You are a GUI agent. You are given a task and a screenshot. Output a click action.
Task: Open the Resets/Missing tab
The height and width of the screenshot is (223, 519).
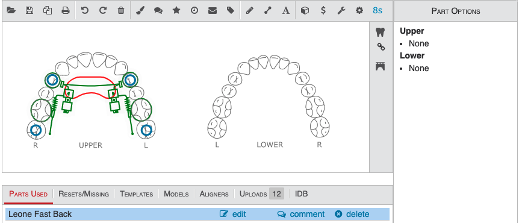[x=84, y=194]
